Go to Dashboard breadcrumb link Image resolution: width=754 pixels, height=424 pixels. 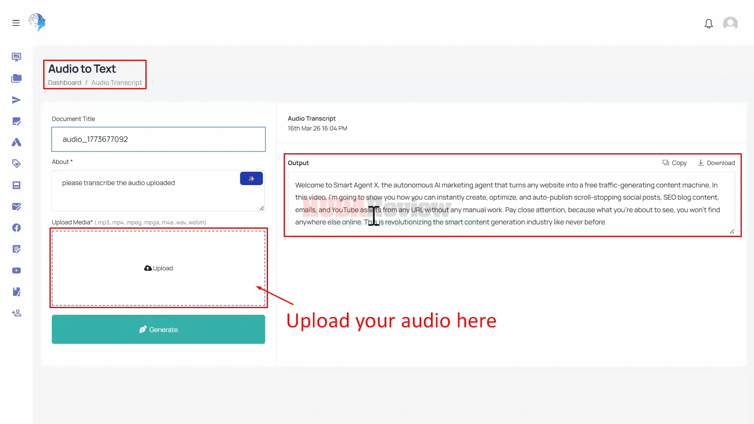(x=64, y=83)
